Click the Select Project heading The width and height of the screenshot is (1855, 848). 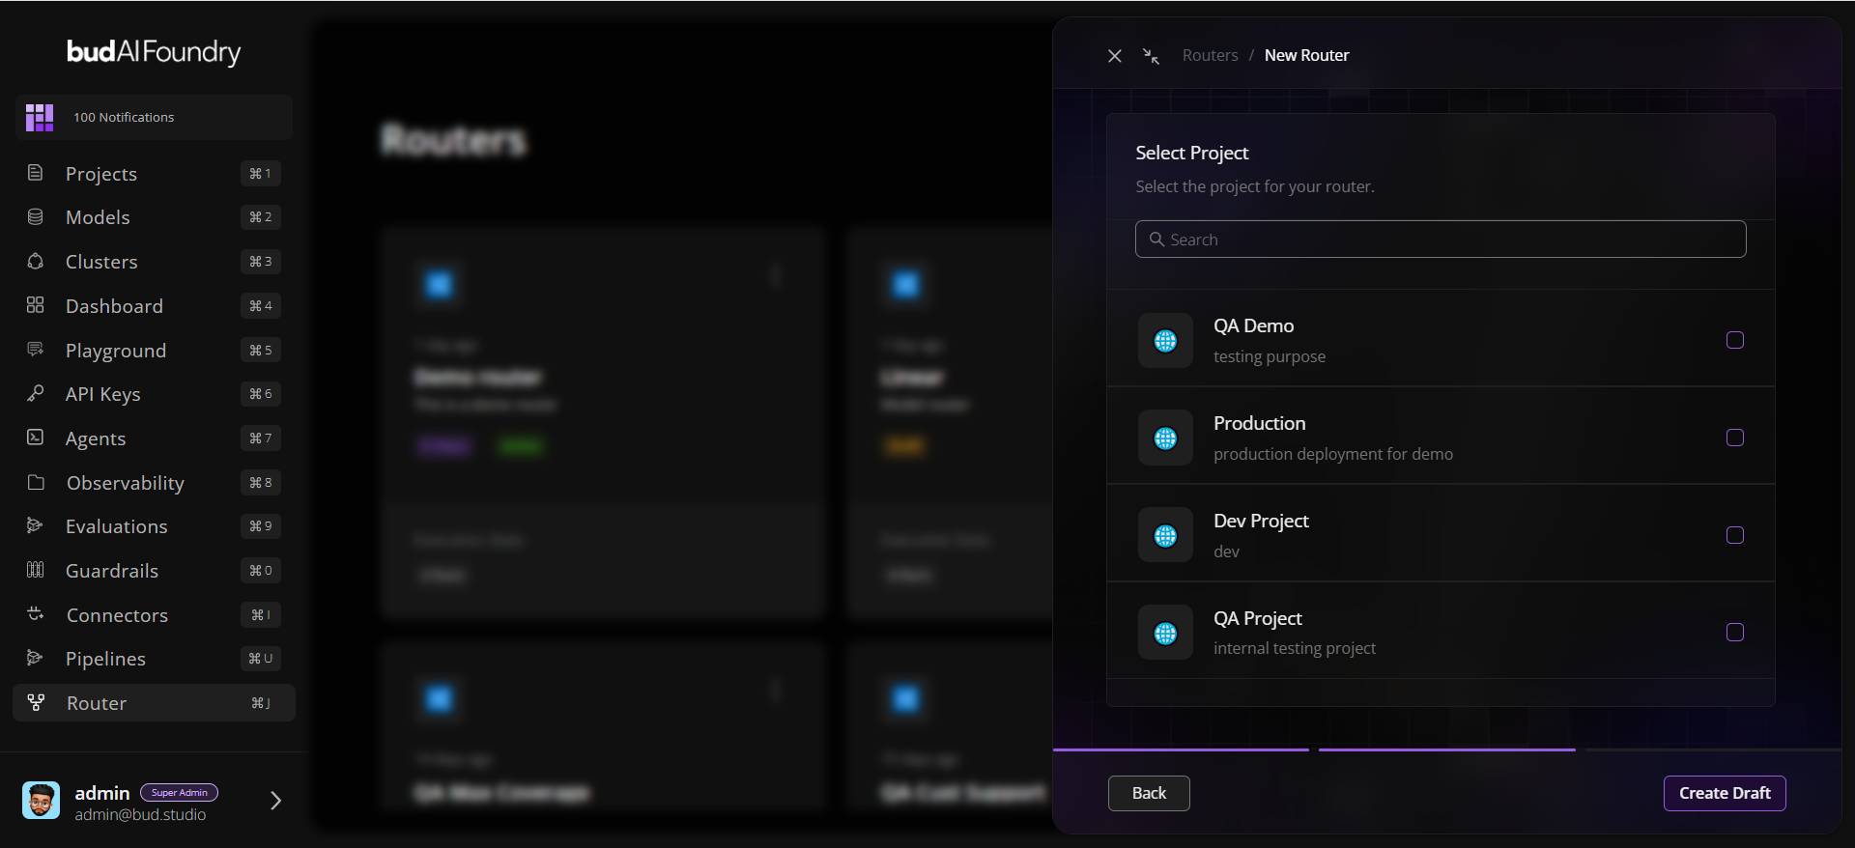tap(1191, 154)
